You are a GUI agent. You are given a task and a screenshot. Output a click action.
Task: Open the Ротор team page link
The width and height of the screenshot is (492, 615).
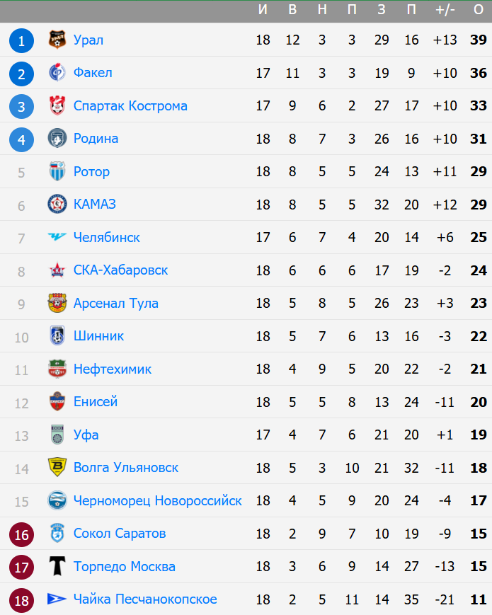pyautogui.click(x=91, y=171)
